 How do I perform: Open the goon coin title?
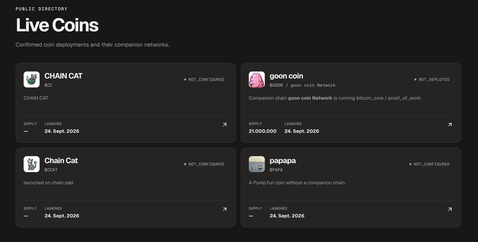pyautogui.click(x=286, y=76)
